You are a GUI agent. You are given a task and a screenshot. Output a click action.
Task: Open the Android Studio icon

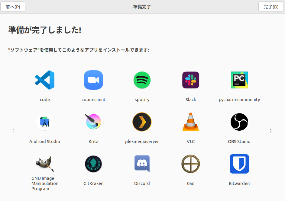point(45,122)
